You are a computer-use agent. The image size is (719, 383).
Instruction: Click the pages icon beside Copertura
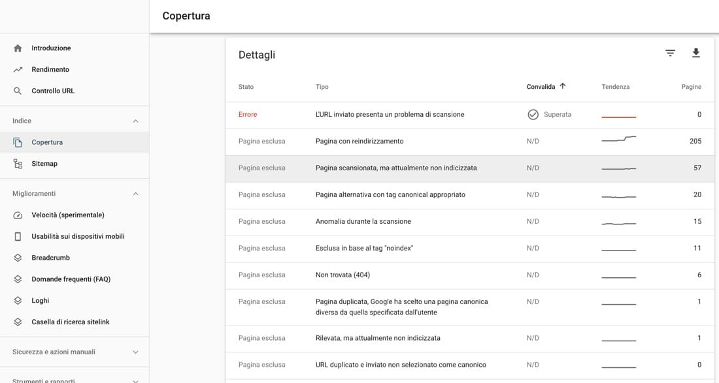pos(18,142)
